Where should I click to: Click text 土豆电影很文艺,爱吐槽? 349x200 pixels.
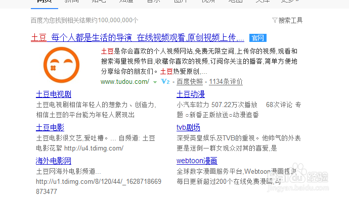pyautogui.click(x=70, y=138)
